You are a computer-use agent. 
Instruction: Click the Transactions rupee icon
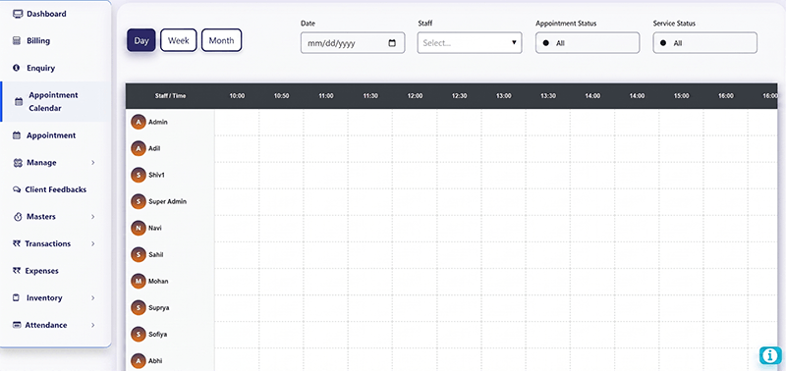[x=17, y=243]
